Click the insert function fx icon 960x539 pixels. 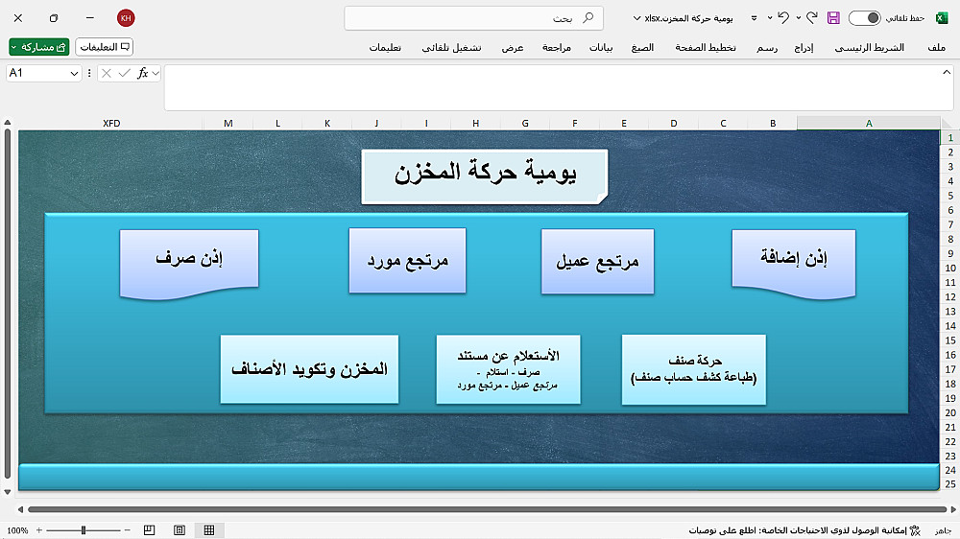point(142,74)
